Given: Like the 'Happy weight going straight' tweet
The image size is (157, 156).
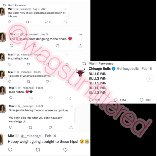Looking at the screenshot, I should (65, 150).
